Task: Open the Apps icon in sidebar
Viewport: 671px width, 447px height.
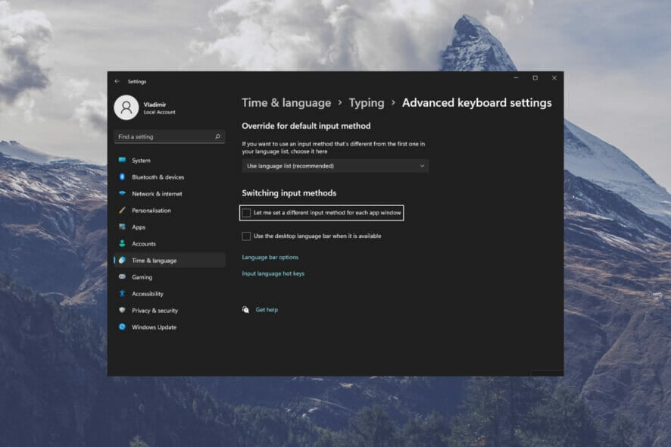Action: pyautogui.click(x=122, y=227)
